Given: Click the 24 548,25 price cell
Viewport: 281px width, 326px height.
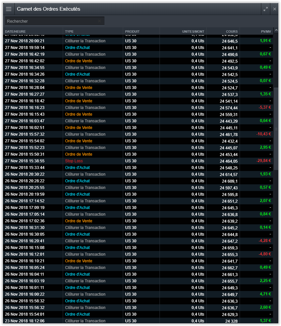Looking at the screenshot, I should click(229, 168).
